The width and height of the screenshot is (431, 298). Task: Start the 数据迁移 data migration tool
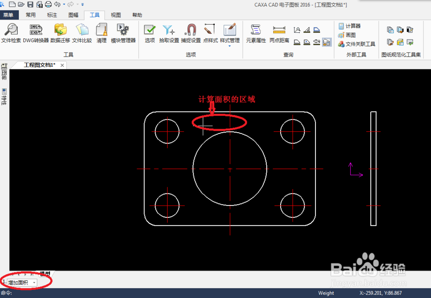(x=60, y=33)
